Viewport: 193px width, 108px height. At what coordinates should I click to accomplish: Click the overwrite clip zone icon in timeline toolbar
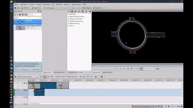point(84,77)
